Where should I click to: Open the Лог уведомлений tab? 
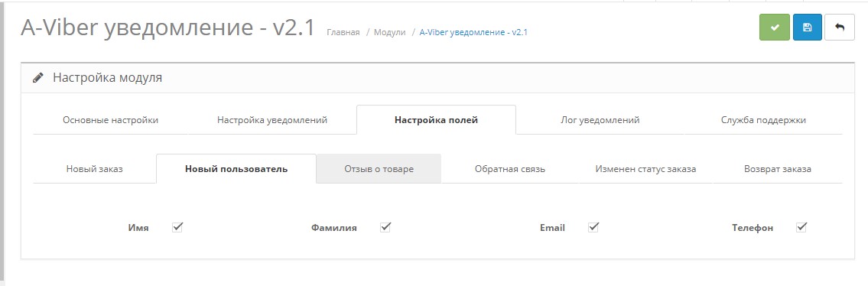(x=600, y=120)
